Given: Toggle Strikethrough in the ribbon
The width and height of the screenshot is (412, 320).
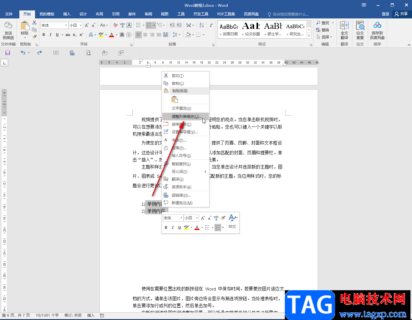Looking at the screenshot, I should point(68,35).
